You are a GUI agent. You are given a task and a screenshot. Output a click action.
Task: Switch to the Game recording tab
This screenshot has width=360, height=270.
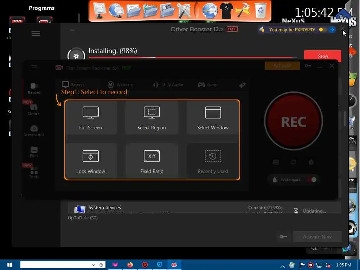click(x=208, y=85)
